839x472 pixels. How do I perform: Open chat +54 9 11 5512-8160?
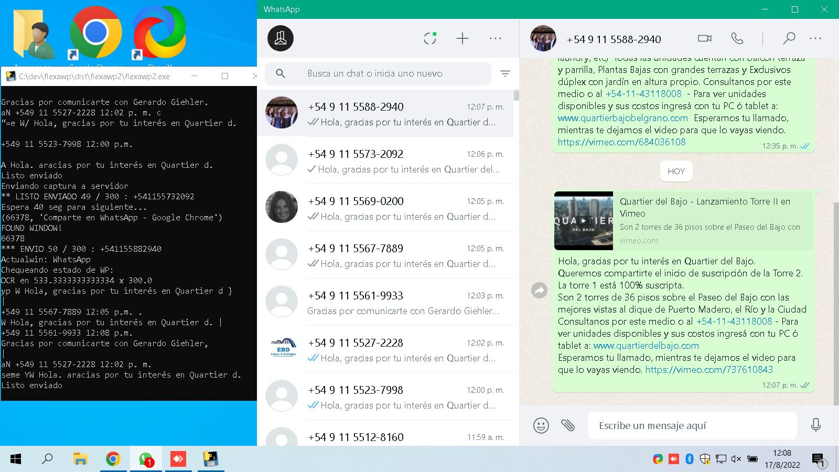385,433
